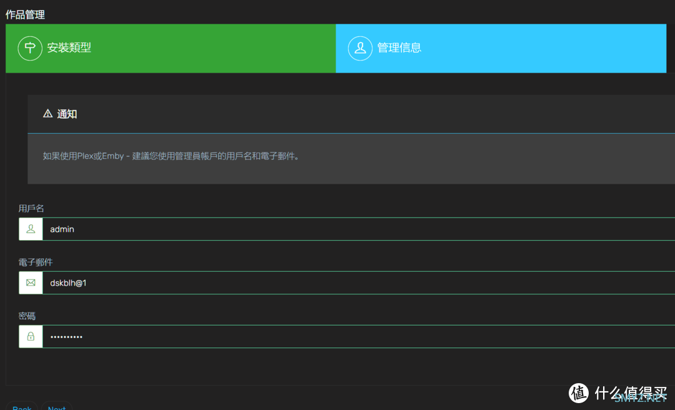Click the 電子郵件 field label
This screenshot has height=410, width=675.
click(36, 262)
